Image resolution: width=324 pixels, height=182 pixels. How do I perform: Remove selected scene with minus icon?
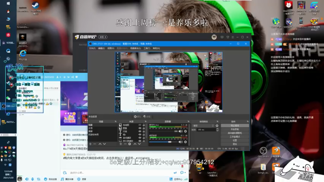tap(95, 144)
